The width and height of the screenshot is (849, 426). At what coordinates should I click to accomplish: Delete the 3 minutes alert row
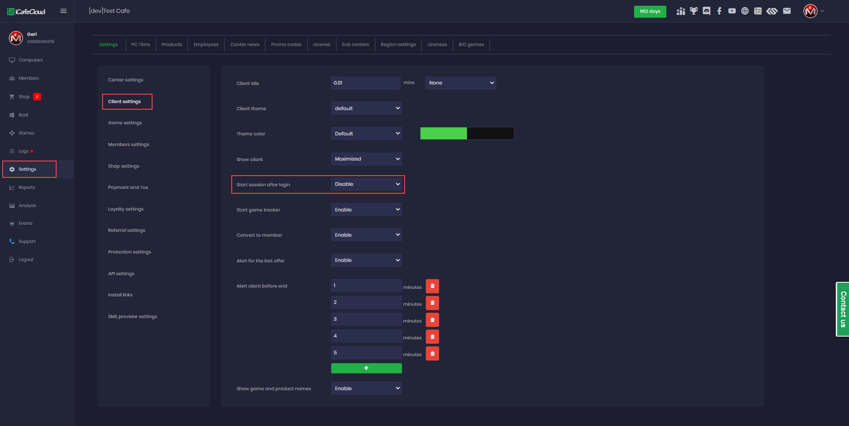point(432,320)
